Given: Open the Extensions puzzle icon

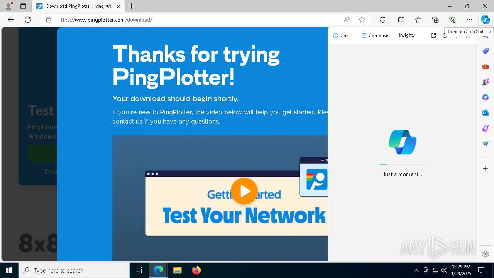Looking at the screenshot, I should [382, 20].
